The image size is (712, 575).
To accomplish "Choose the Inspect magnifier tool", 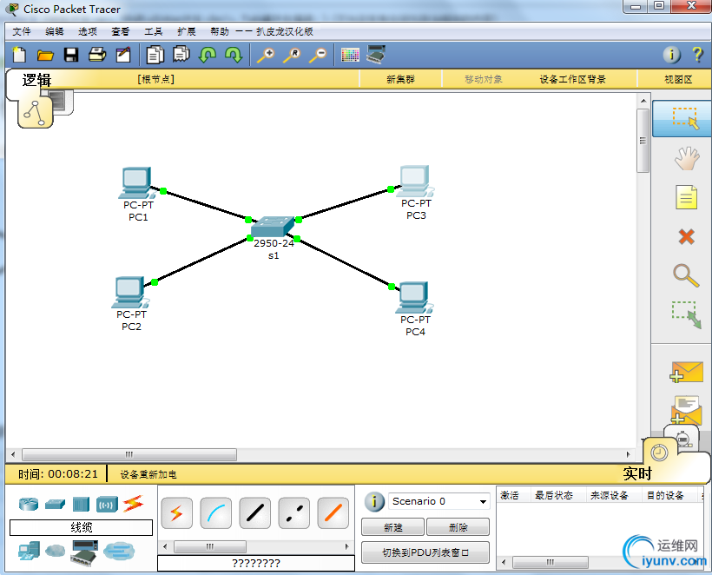I will coord(686,275).
